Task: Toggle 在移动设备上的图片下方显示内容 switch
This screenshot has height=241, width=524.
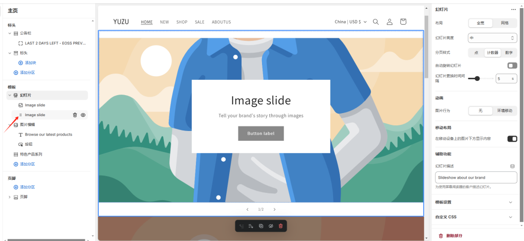Action: pyautogui.click(x=512, y=139)
